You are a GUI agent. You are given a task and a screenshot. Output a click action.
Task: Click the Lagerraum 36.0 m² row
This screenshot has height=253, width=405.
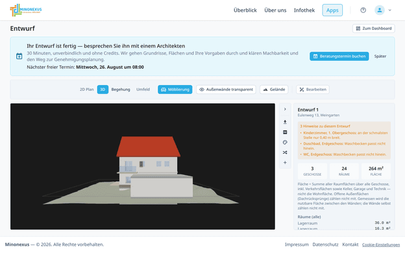(344, 223)
